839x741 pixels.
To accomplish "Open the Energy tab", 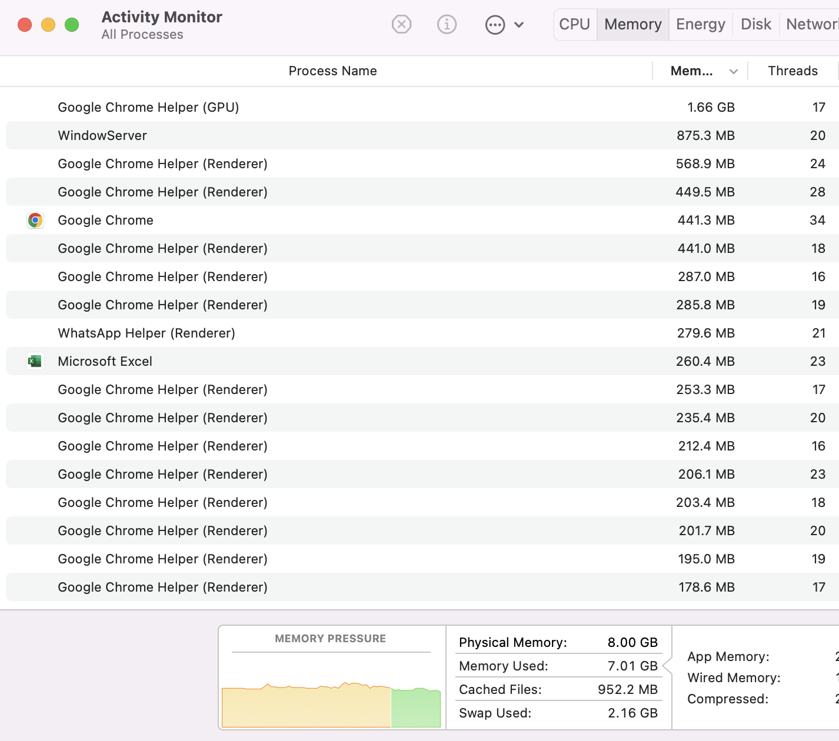I will pyautogui.click(x=700, y=25).
